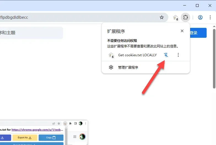Close the 扩展程序 popup
This screenshot has width=216, height=145.
[x=182, y=31]
